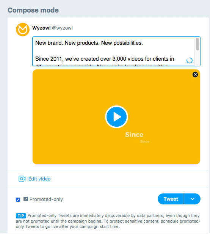Click the circular character count indicator
Screen dimensions: 210x234
190,60
